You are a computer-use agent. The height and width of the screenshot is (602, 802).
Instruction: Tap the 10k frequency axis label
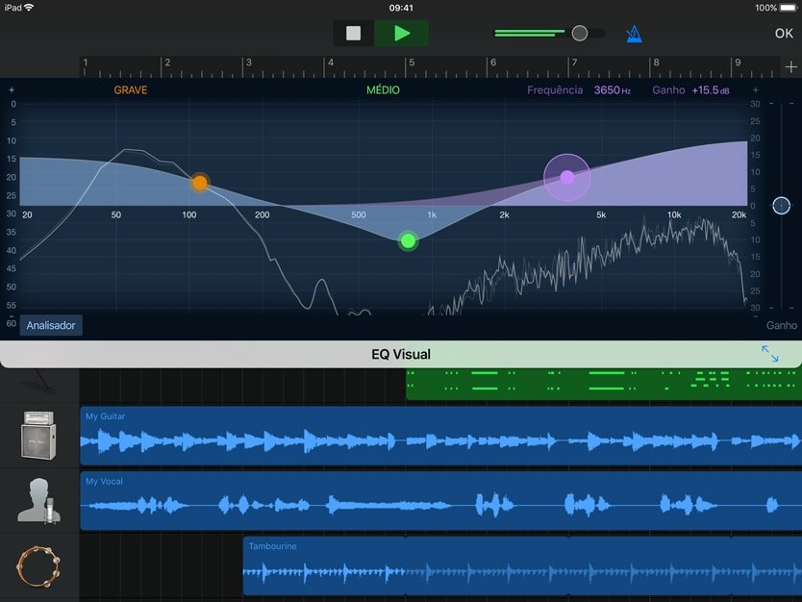(x=674, y=214)
